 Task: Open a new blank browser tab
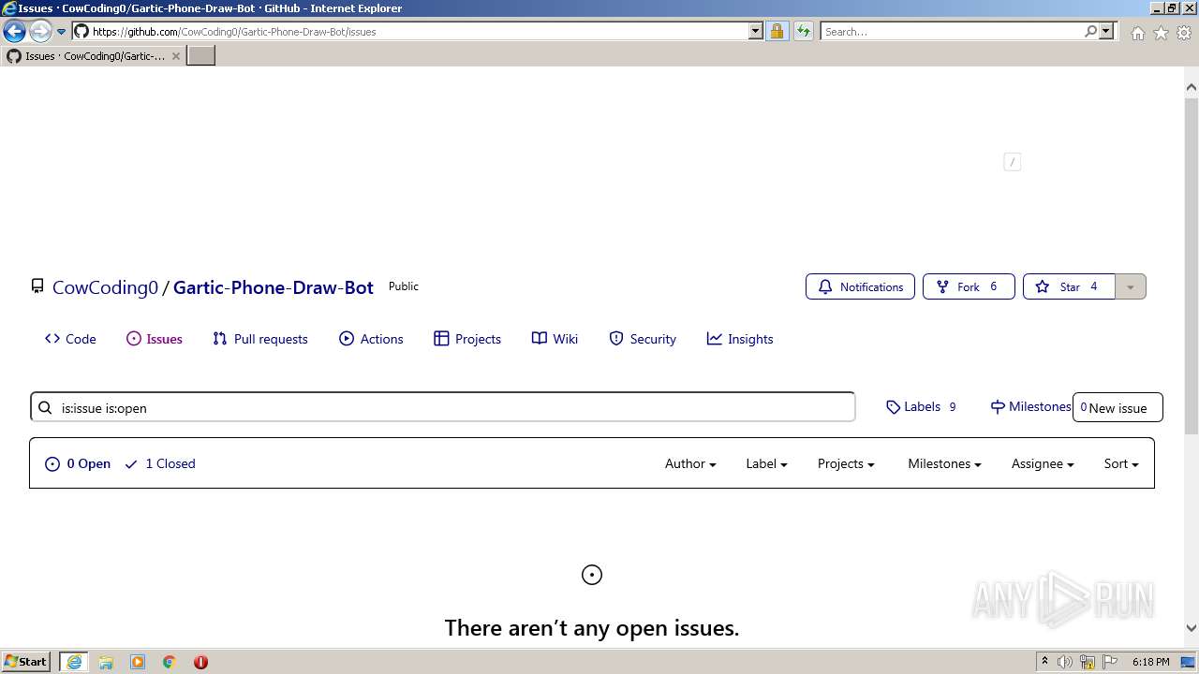(201, 55)
